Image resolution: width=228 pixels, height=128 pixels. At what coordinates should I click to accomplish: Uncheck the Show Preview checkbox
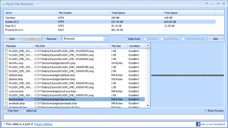click(x=206, y=111)
